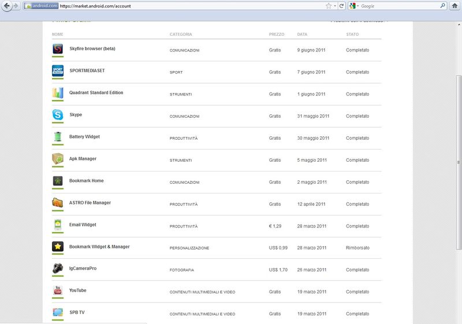
Task: Click the SPB TV app icon
Action: (x=58, y=312)
